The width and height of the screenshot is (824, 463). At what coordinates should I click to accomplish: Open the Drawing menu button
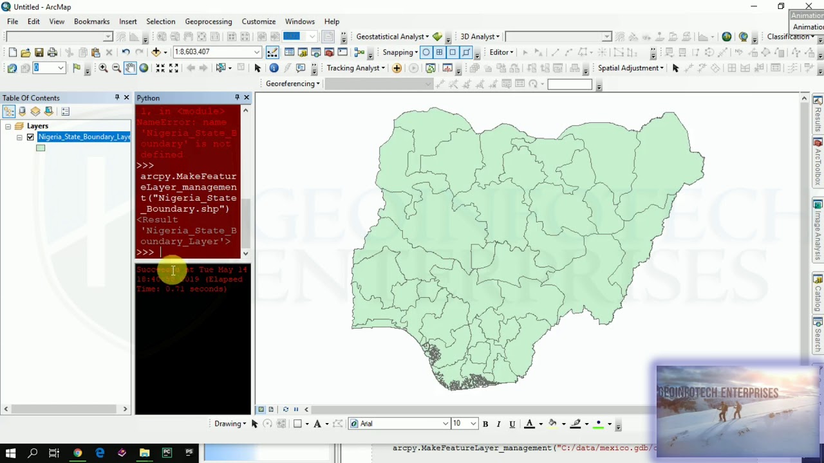coord(230,424)
